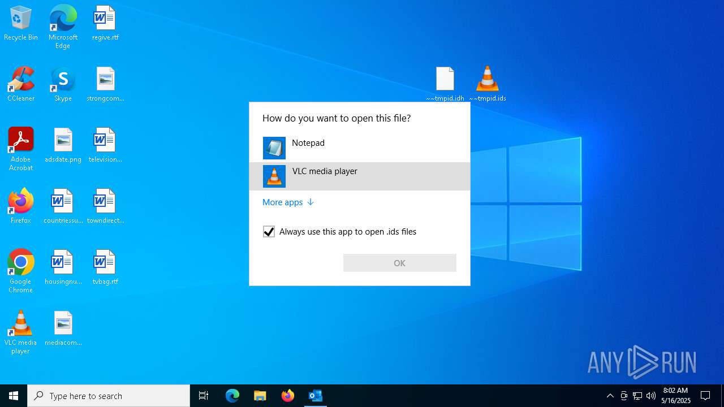Select the housingnu... document icon
Image resolution: width=724 pixels, height=407 pixels.
(x=63, y=268)
